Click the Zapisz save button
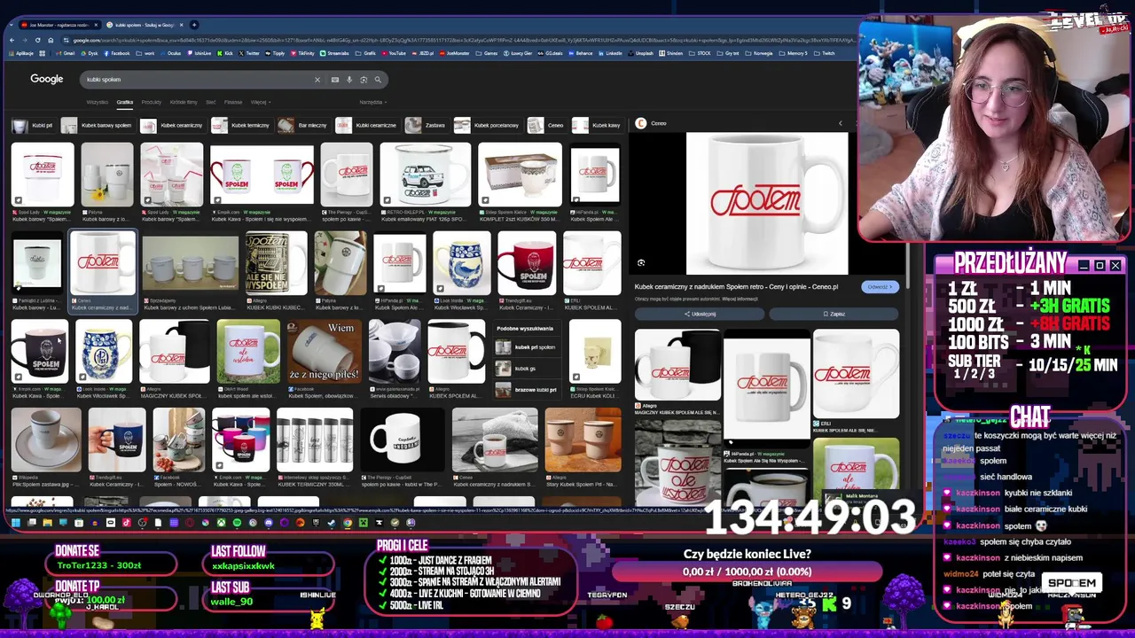This screenshot has height=638, width=1135. coord(834,314)
